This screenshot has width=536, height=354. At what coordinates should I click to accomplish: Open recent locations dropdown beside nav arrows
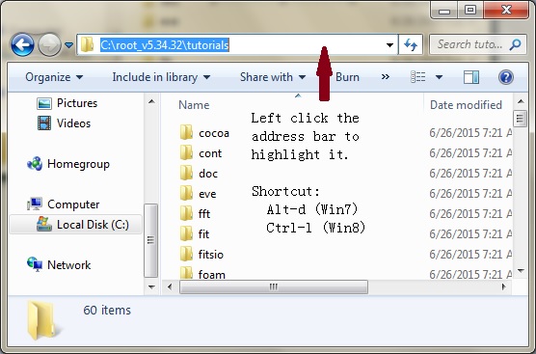[x=69, y=44]
